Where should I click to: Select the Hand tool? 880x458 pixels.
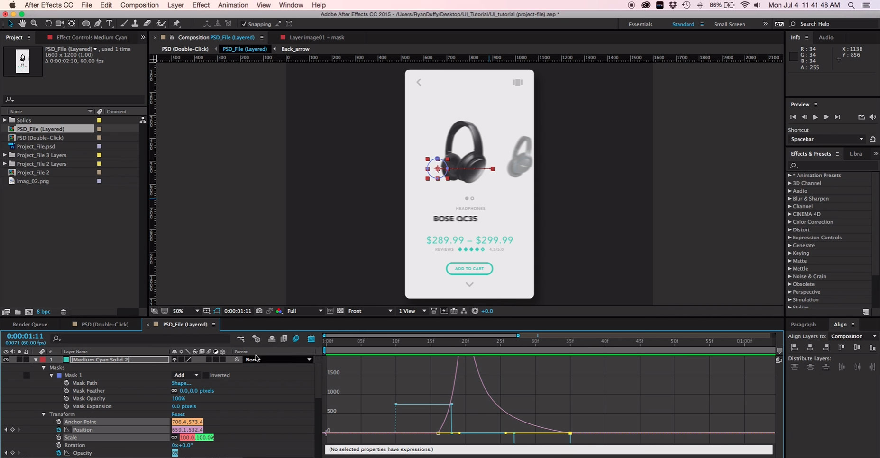(x=22, y=24)
